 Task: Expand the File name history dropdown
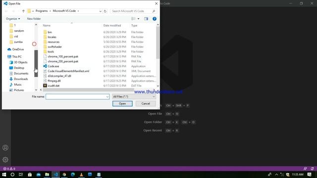pos(107,97)
